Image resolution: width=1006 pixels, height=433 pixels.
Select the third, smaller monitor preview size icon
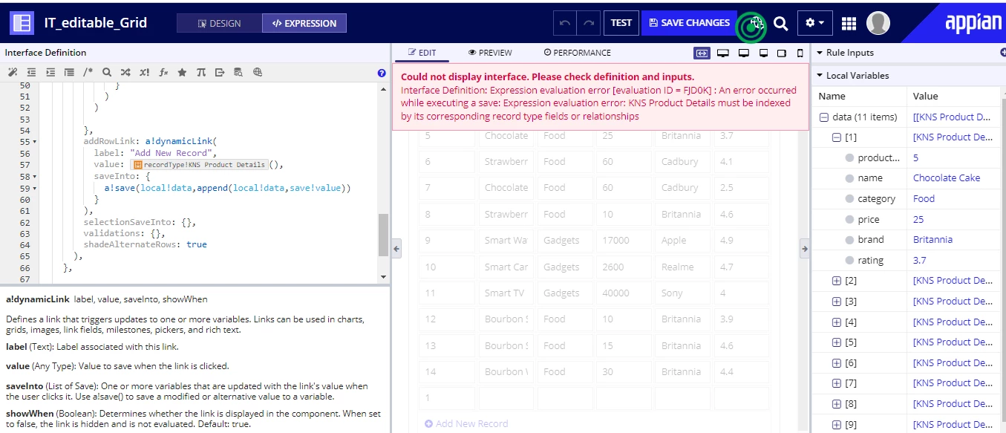(763, 53)
